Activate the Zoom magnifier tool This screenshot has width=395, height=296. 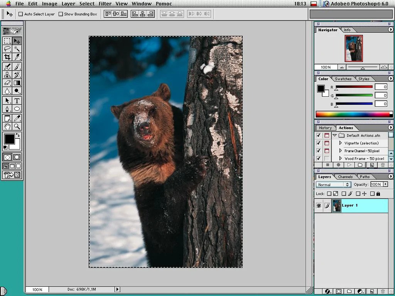[x=17, y=126]
